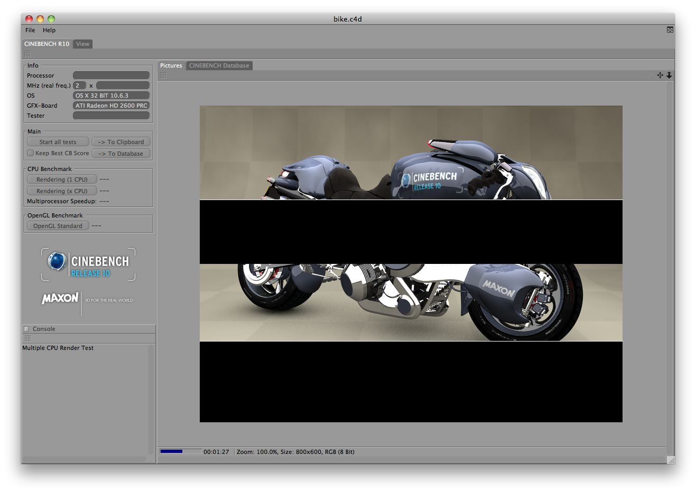Click the GFX-Board field ATI Radeon
696x493 pixels.
point(111,106)
